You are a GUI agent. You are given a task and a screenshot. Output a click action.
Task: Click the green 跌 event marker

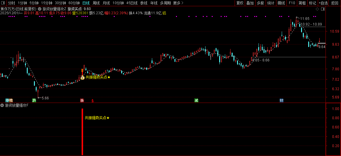point(34,100)
